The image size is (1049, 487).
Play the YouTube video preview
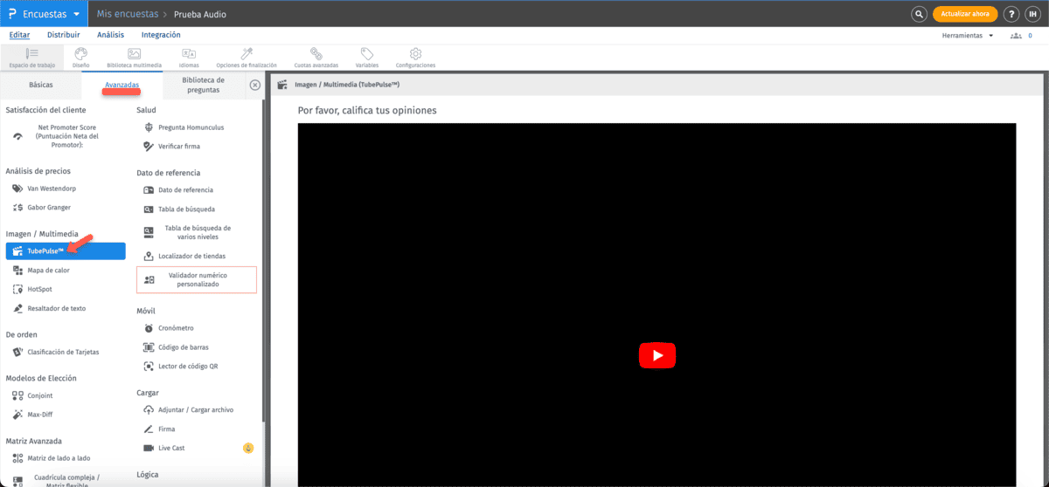point(657,354)
